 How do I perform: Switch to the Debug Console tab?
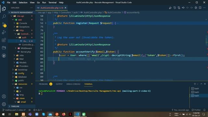(73, 84)
